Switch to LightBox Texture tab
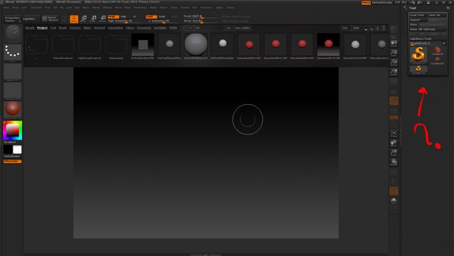Viewport: 454px width, 256px height. point(75,28)
